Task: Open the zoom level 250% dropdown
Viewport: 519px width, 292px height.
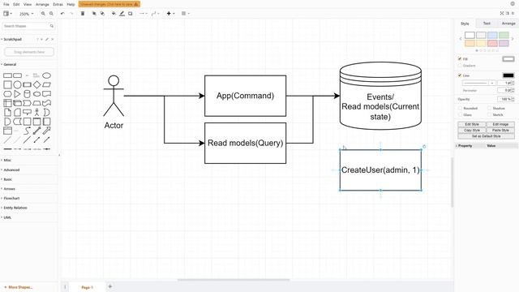Action: tap(27, 14)
